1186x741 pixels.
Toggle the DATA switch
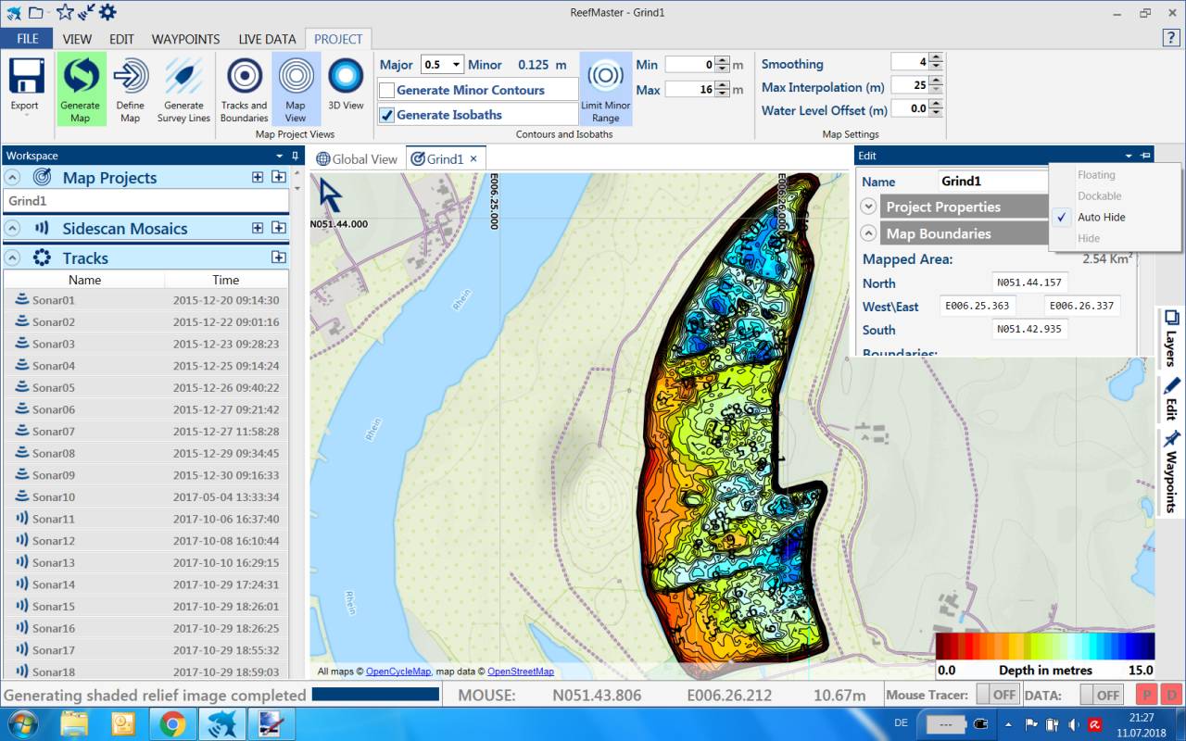pyautogui.click(x=1102, y=695)
